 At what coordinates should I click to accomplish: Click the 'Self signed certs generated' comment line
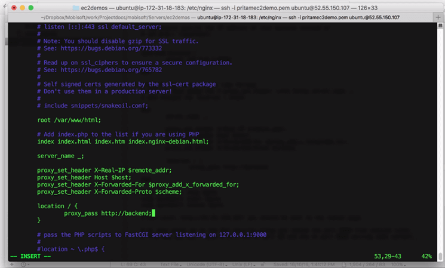(127, 84)
